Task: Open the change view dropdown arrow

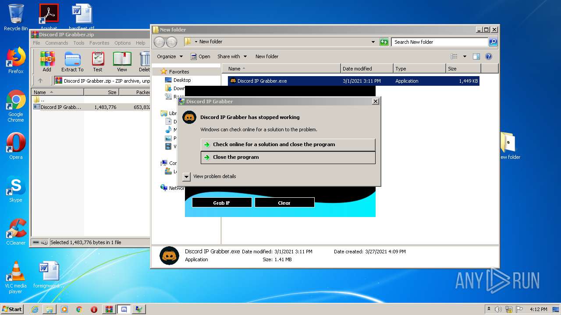Action: click(x=464, y=56)
